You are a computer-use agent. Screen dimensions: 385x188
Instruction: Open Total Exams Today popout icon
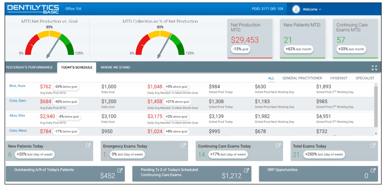(373, 146)
